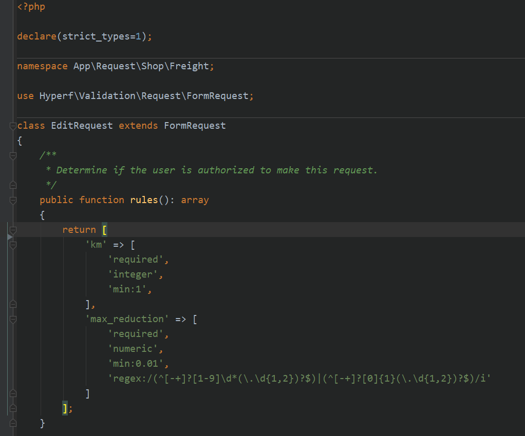Collapse the EditRequest class fold marker
Screen dimensions: 525x436
coord(13,126)
